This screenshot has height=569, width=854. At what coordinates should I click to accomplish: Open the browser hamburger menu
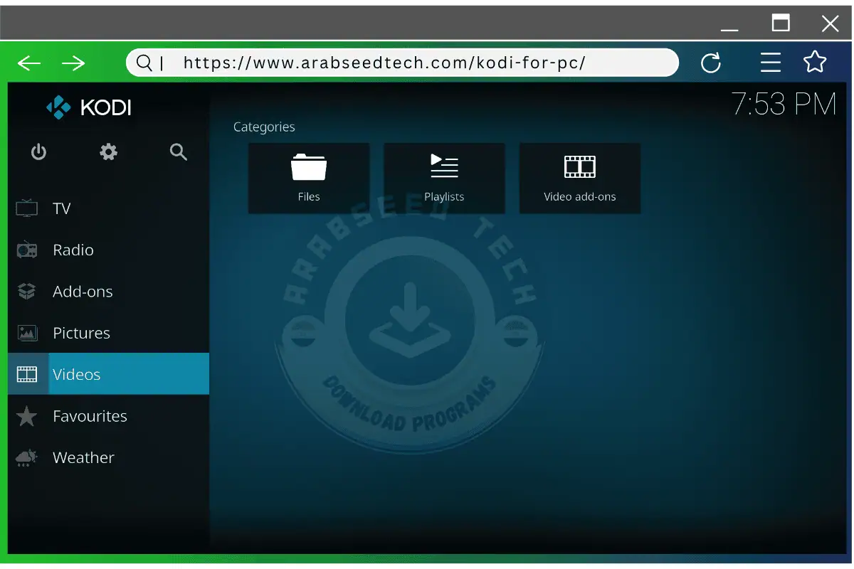point(771,63)
